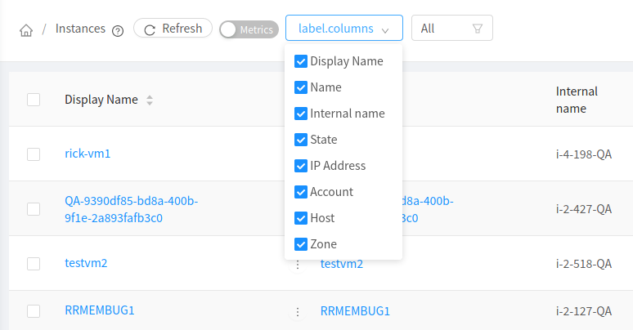633x330 pixels.
Task: Select the QA-9390df85 row checkbox
Action: click(34, 209)
